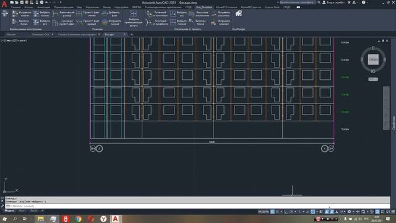
Task: Click the 'Ю' south direction on ViewCube compass
Action: coord(373,72)
